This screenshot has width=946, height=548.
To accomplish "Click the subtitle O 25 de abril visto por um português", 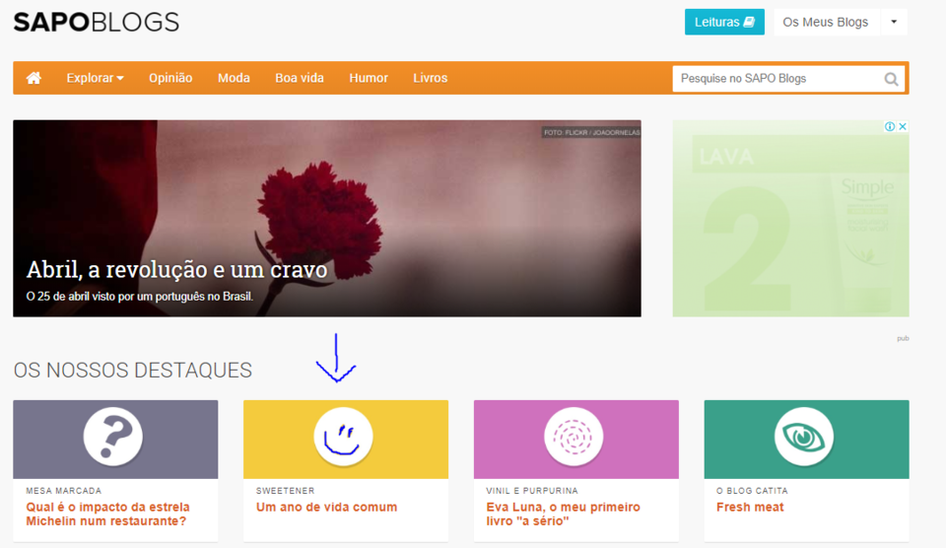I will tap(139, 297).
